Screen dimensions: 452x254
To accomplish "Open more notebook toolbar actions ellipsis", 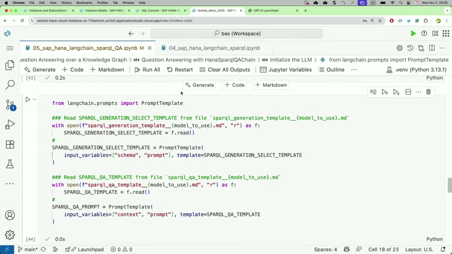I will tap(354, 70).
